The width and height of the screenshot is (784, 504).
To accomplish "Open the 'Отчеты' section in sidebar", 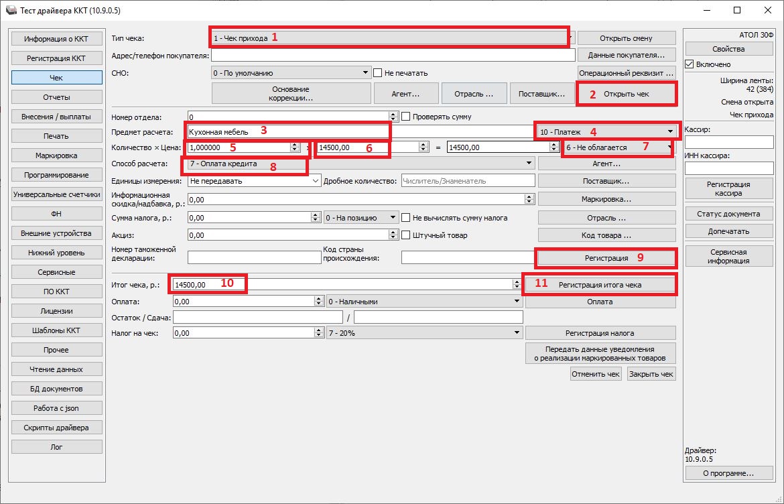I will coord(56,97).
